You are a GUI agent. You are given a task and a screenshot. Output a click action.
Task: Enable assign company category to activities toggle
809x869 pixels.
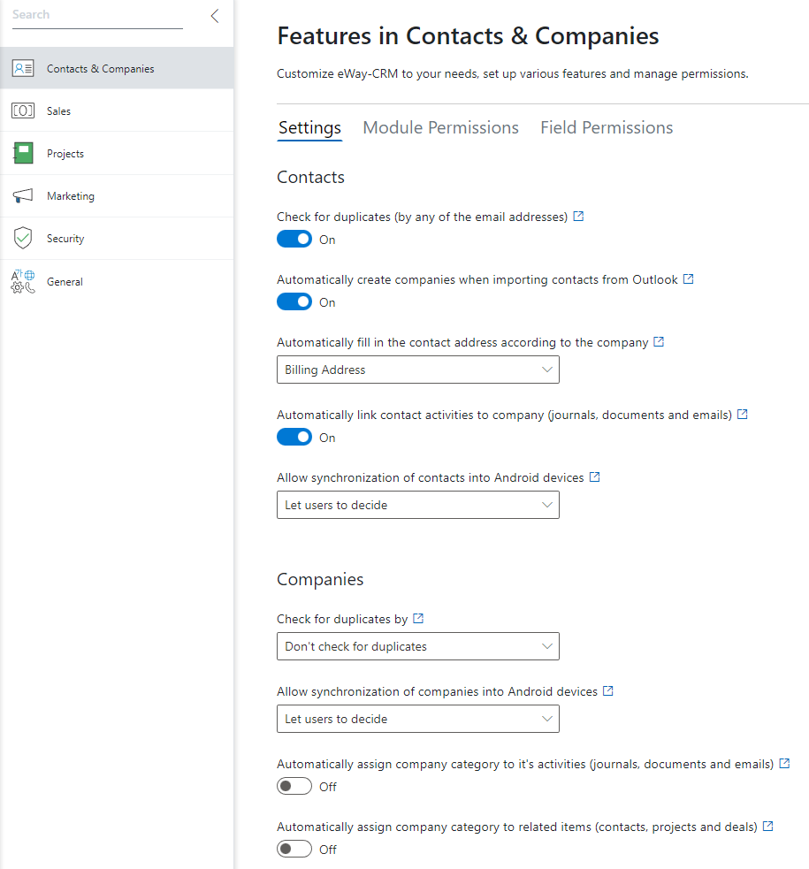click(294, 787)
